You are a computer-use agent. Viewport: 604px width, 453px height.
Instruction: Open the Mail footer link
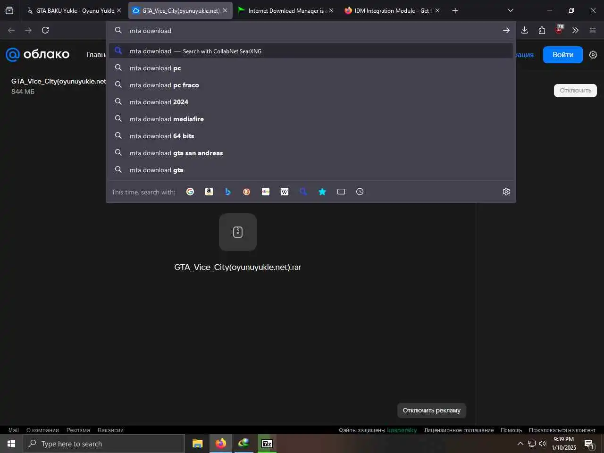click(14, 430)
